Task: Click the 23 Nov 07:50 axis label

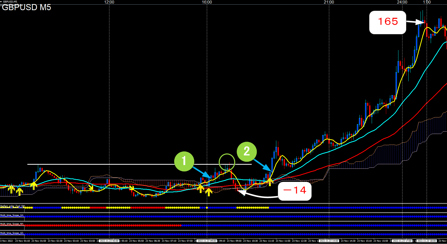Action: click(x=185, y=241)
